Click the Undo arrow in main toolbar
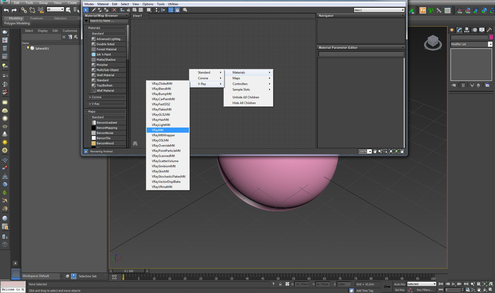Screen dimensions: 495x293 [6, 10]
